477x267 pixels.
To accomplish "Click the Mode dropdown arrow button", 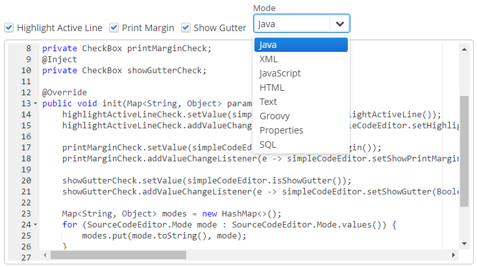I will [x=340, y=24].
